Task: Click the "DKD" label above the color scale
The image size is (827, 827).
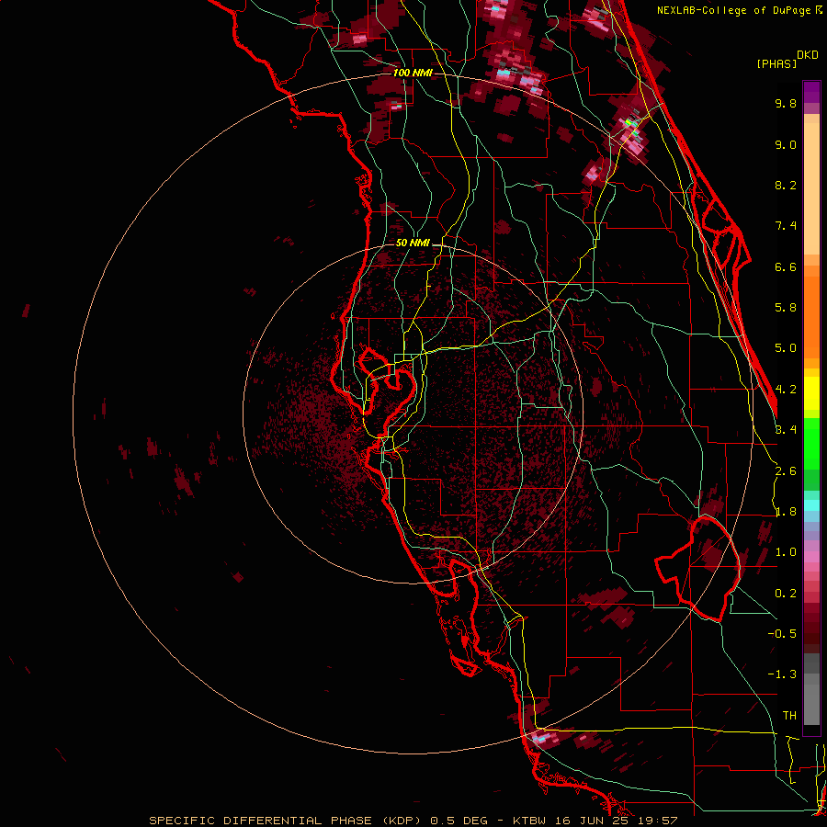Action: [808, 55]
